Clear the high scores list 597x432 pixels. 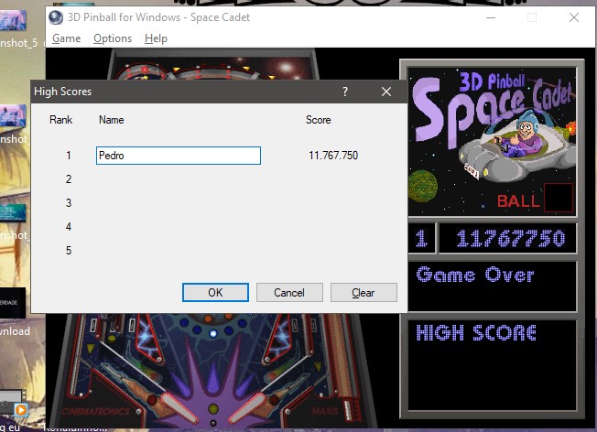pos(364,293)
